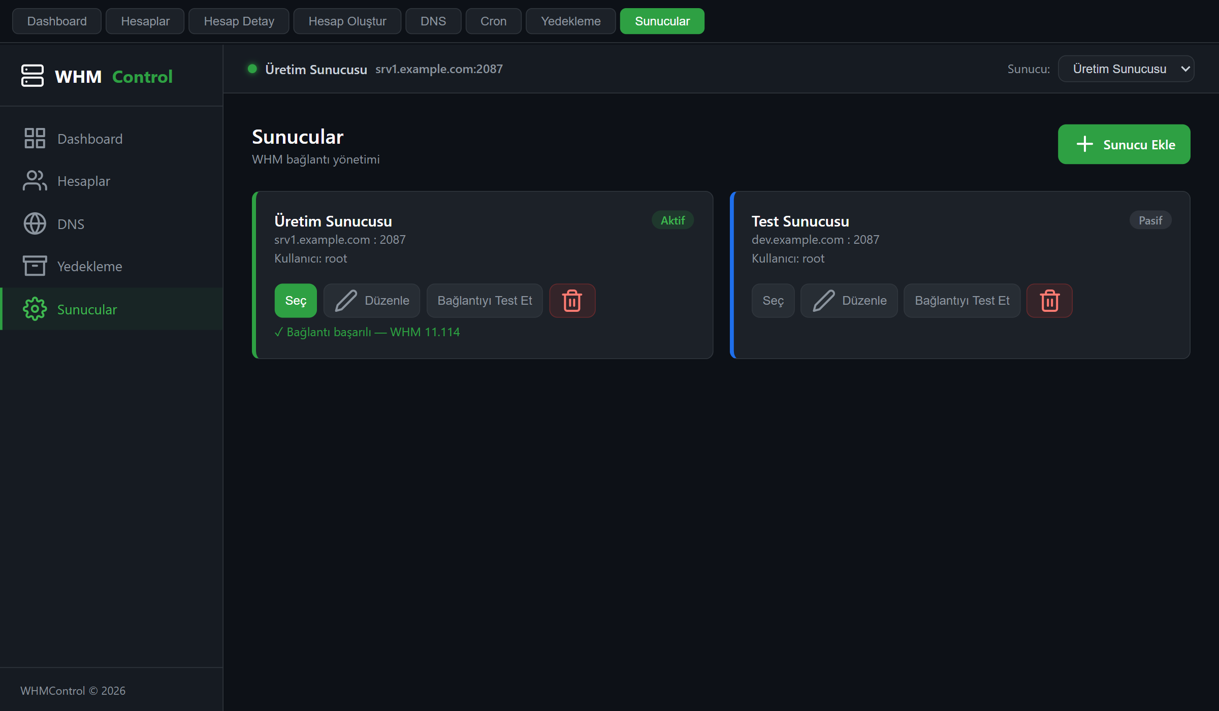This screenshot has height=711, width=1219.
Task: Click 'srv1.example.com : 2087' on card
Action: (x=340, y=240)
